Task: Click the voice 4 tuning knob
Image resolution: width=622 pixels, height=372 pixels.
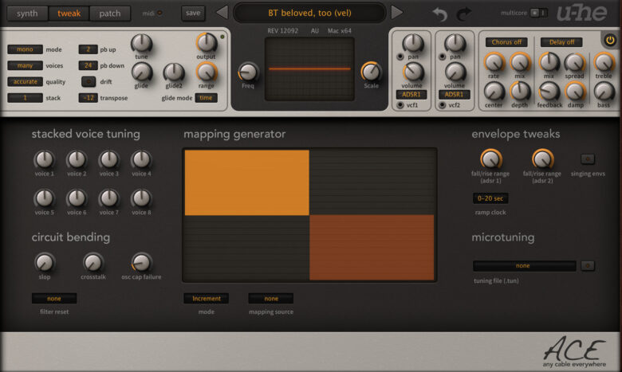Action: click(141, 159)
